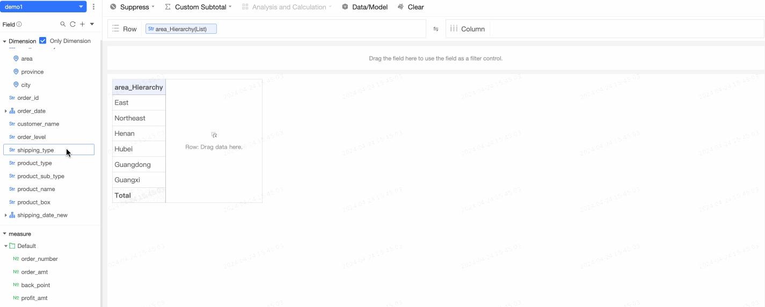
Task: Select the shipping_type field
Action: point(49,150)
